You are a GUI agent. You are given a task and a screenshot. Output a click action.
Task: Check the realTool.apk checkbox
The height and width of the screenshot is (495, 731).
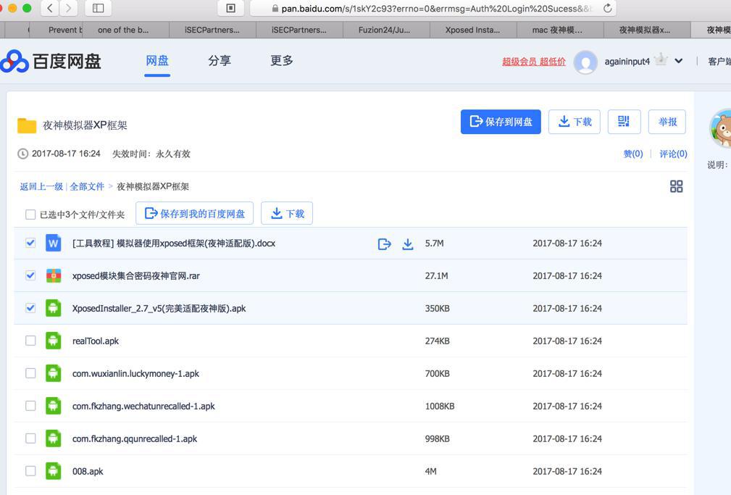pos(30,341)
